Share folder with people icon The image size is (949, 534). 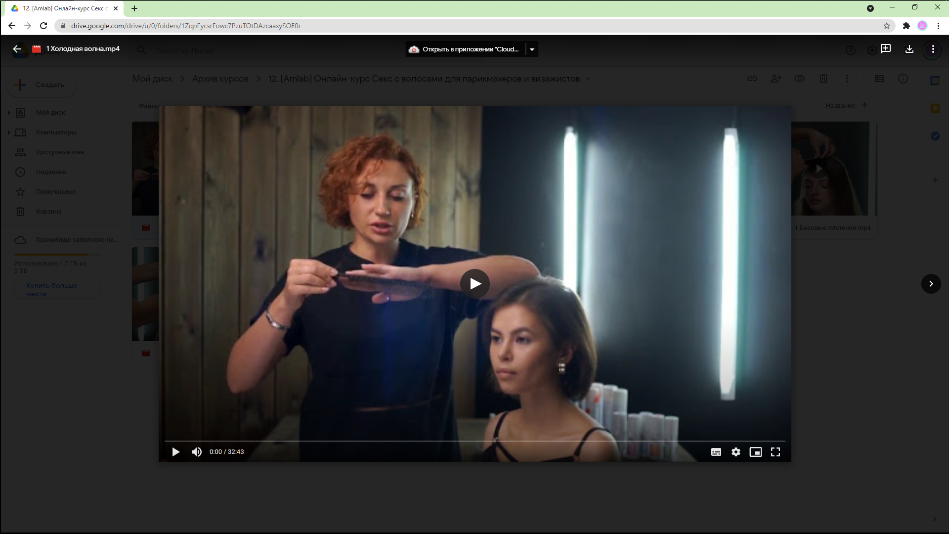[776, 79]
